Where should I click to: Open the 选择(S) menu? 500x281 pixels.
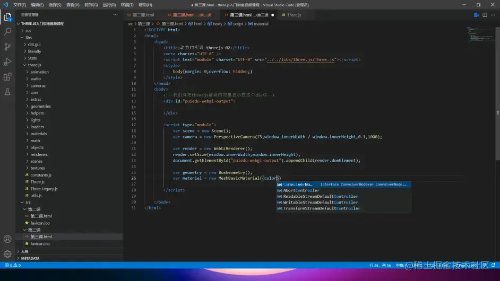(55, 5)
